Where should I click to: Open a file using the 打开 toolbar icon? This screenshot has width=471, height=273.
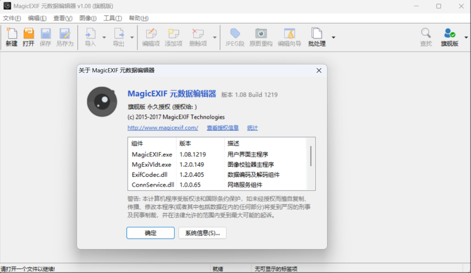[28, 37]
